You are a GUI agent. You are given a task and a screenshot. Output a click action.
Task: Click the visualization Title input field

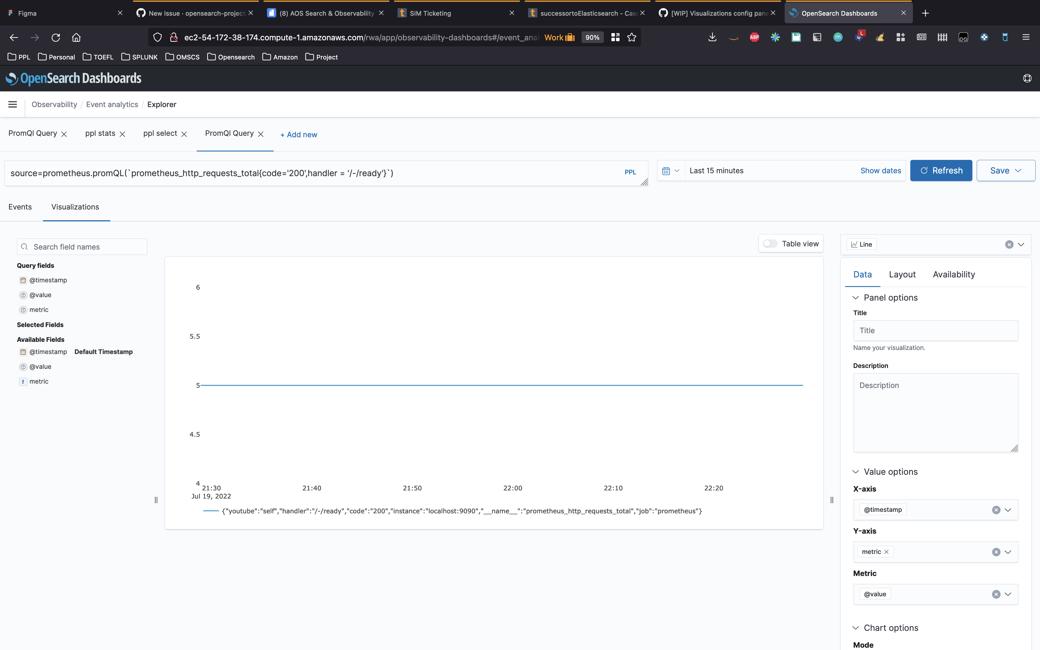[936, 331]
